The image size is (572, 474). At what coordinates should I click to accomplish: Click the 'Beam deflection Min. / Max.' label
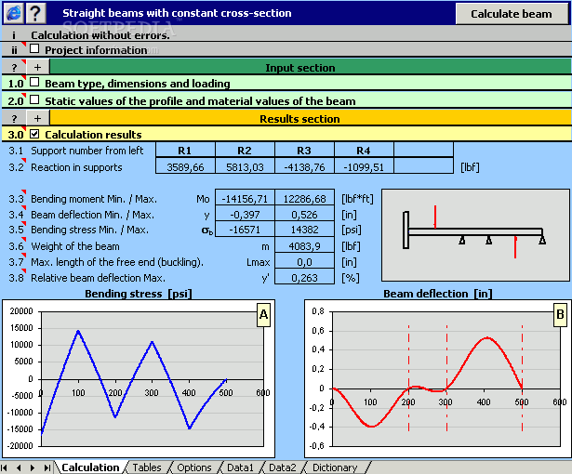coord(92,215)
